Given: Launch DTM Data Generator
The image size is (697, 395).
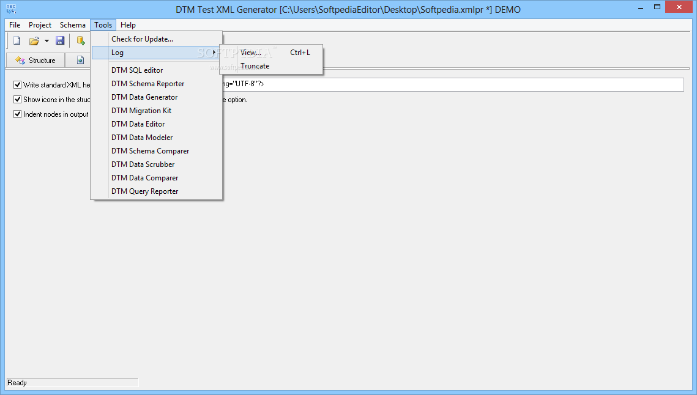Looking at the screenshot, I should (157, 97).
